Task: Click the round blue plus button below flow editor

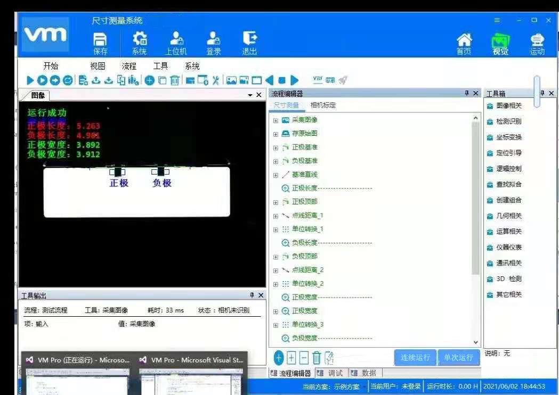Action: (x=279, y=358)
